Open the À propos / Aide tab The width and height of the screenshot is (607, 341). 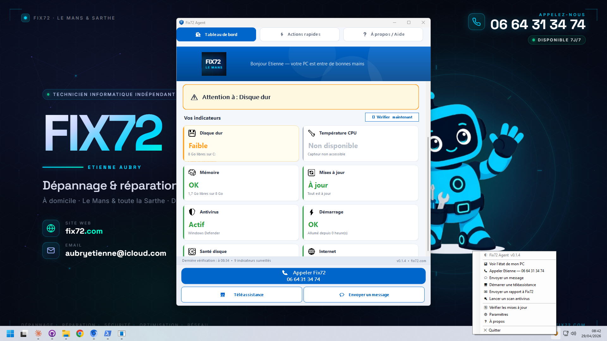click(383, 34)
